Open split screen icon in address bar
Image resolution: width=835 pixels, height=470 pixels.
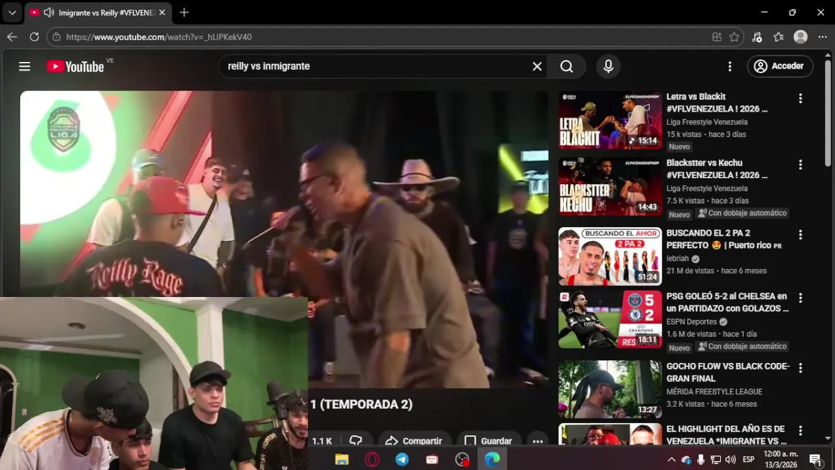tap(717, 37)
